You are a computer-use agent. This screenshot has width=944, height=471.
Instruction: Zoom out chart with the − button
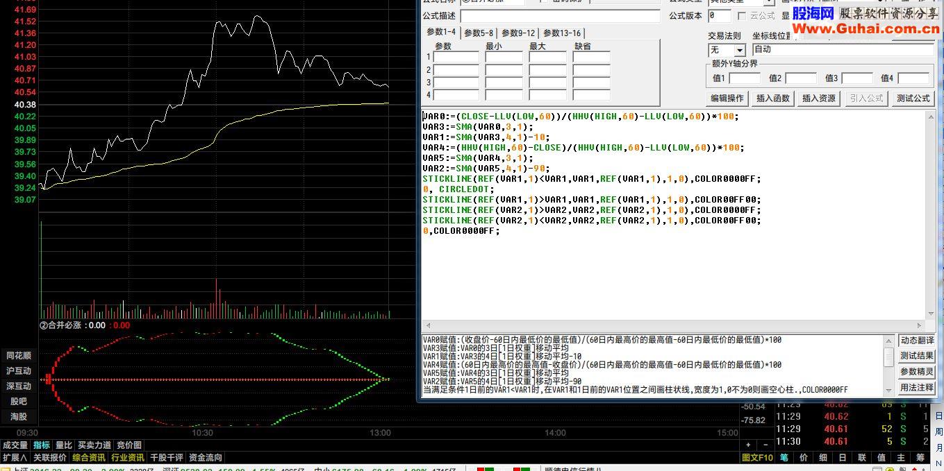coord(765,445)
